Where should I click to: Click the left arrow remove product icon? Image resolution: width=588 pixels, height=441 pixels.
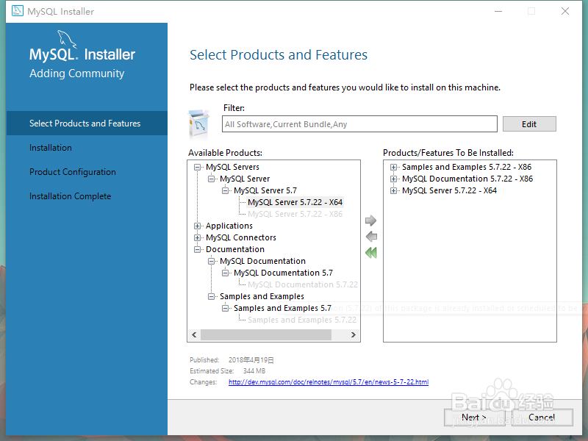click(371, 237)
